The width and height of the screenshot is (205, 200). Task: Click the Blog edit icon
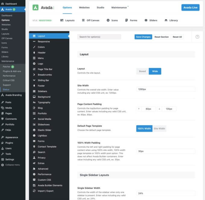point(34,108)
